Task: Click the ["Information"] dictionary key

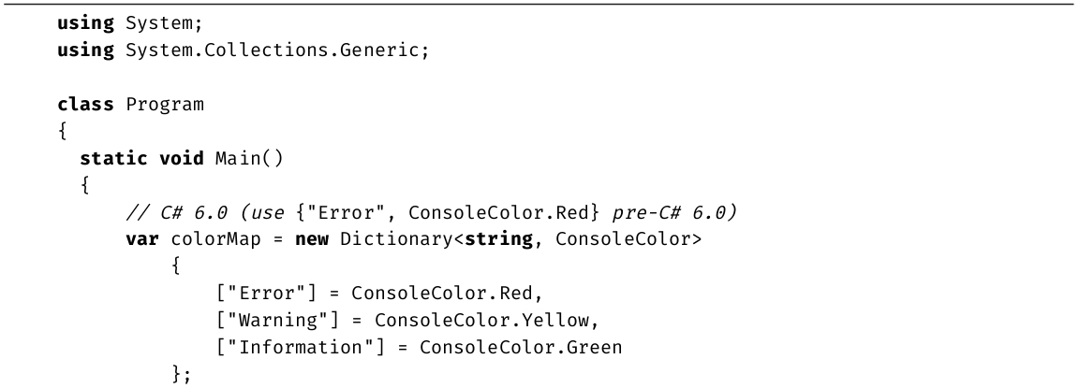Action: (301, 348)
